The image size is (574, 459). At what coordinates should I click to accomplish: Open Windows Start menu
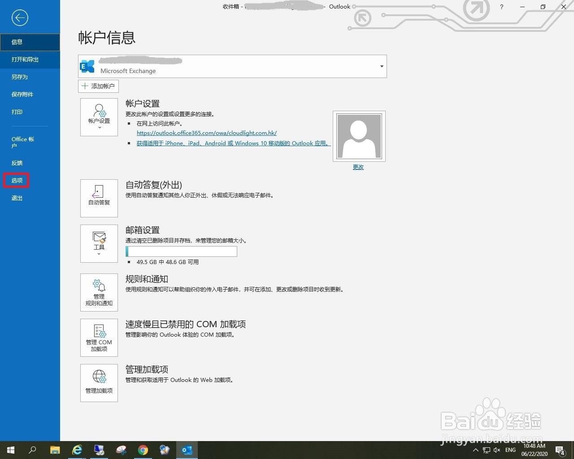tap(11, 450)
